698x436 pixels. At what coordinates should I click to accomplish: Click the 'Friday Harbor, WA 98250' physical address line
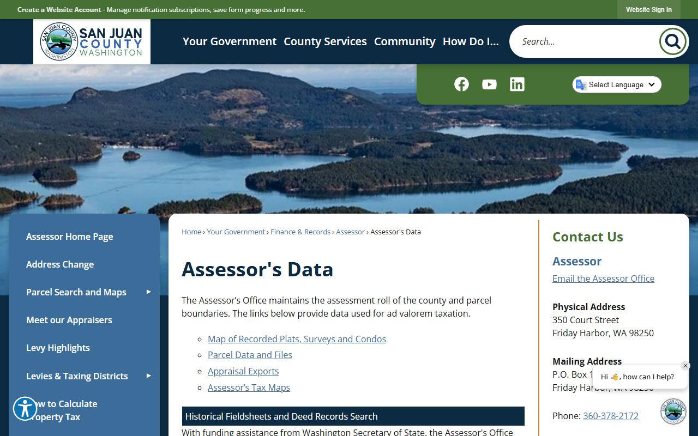tap(603, 333)
